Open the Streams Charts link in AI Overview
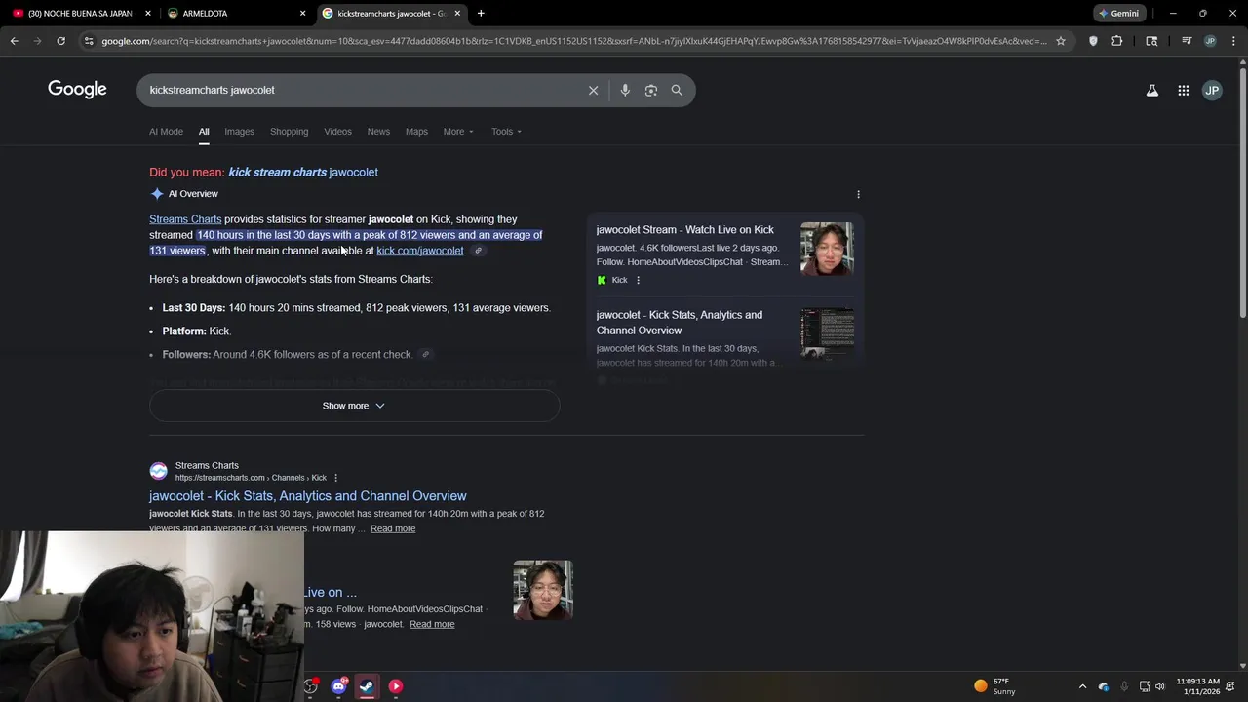Viewport: 1248px width, 702px height. click(x=185, y=219)
